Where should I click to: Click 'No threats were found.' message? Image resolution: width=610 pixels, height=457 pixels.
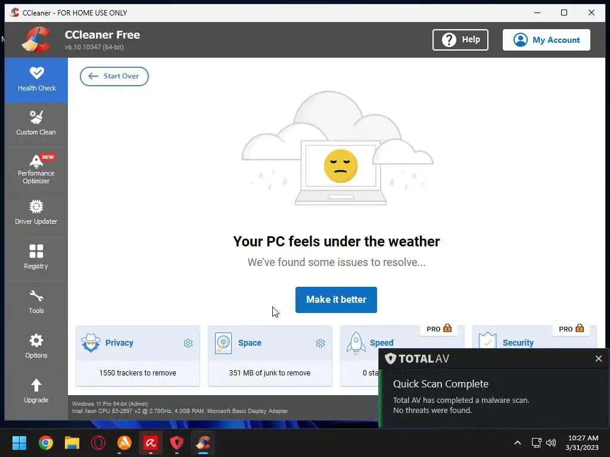click(432, 411)
